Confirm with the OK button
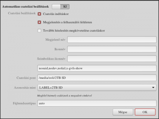 click(145, 112)
